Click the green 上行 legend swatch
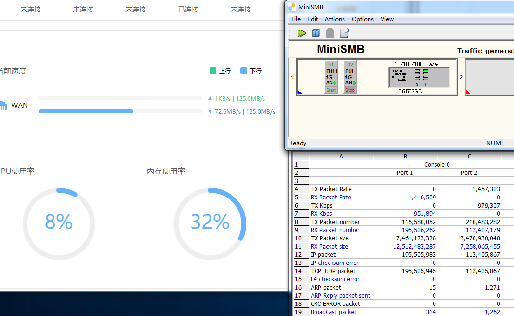The width and height of the screenshot is (514, 316). [x=213, y=71]
